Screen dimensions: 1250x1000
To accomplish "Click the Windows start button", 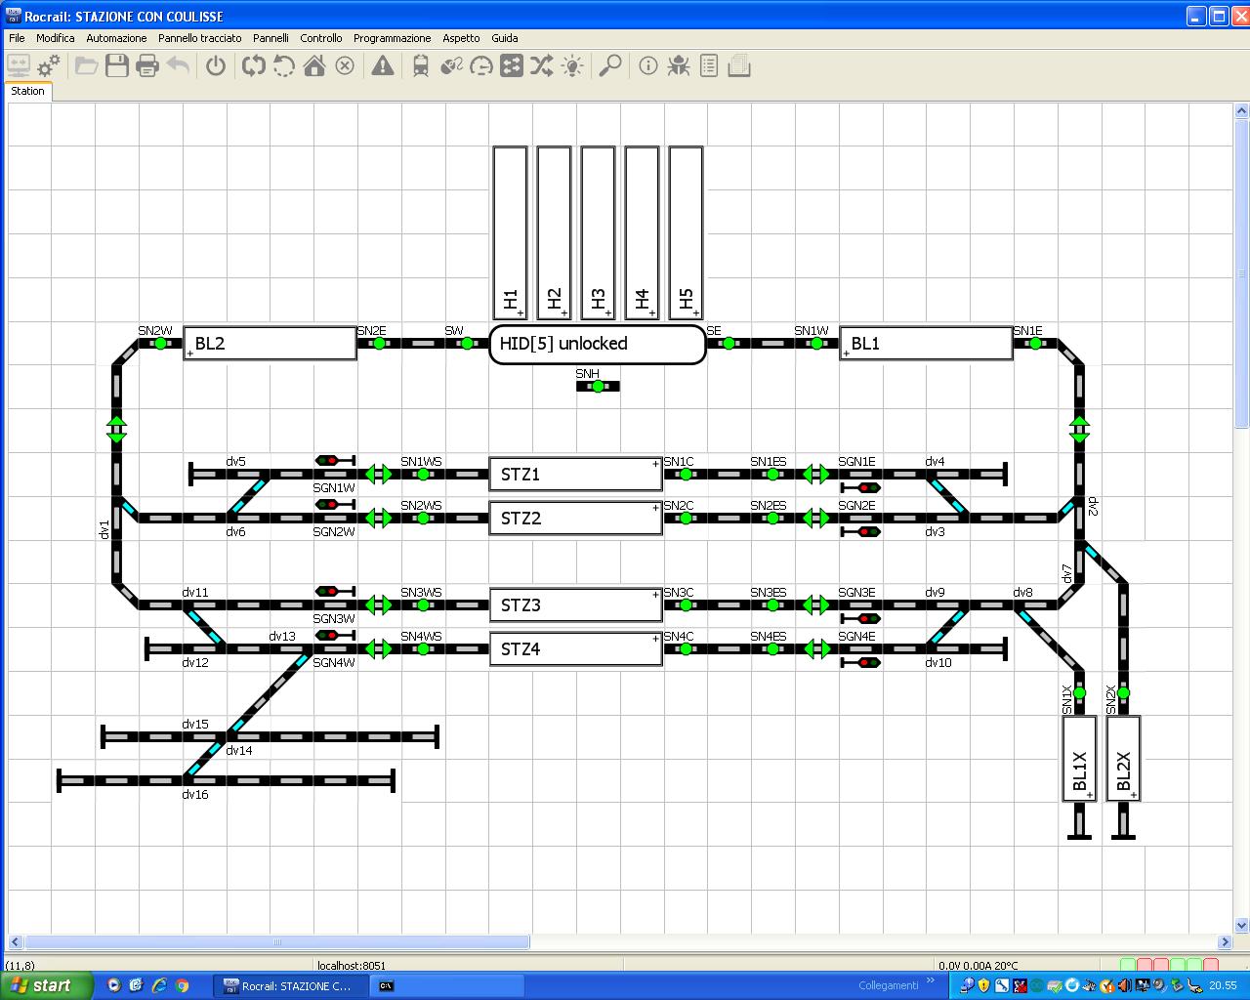I will 47,985.
